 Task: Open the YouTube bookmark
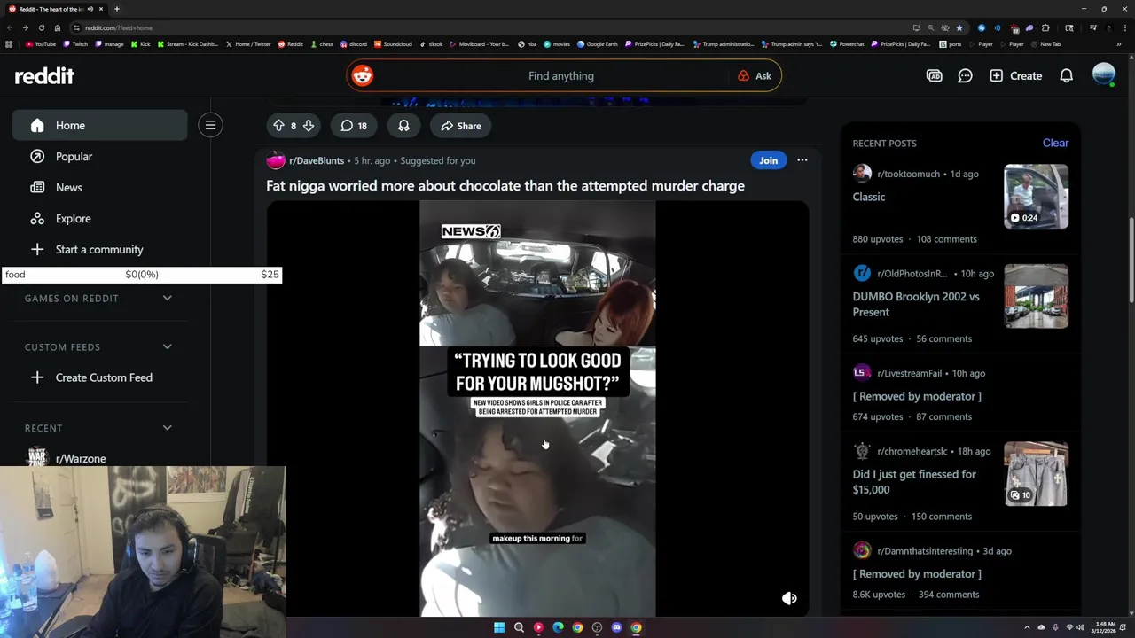41,44
